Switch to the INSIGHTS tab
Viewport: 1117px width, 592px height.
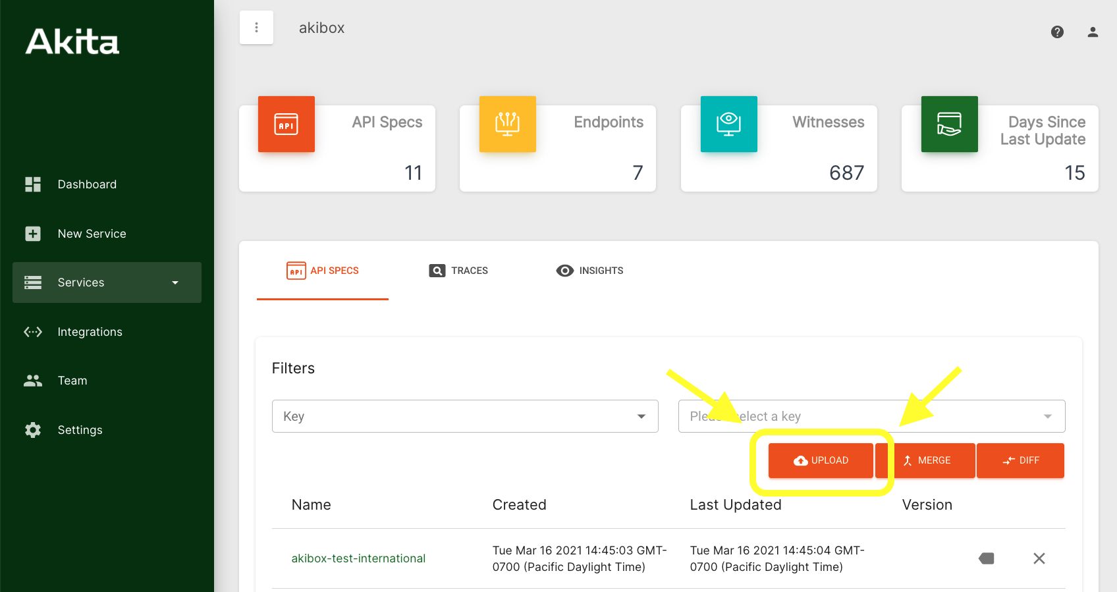click(589, 271)
